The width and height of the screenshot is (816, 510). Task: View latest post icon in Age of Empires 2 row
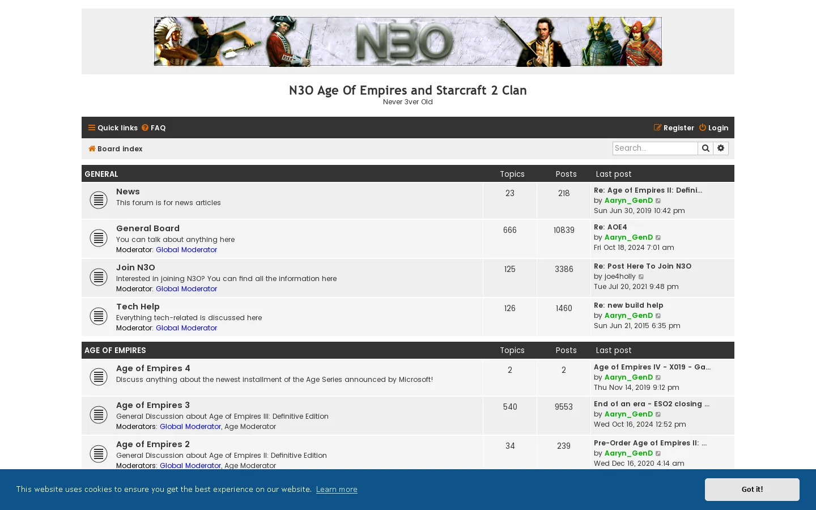tap(658, 453)
